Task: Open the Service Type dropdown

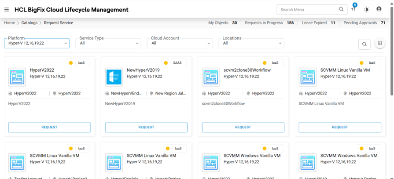Action: point(108,43)
